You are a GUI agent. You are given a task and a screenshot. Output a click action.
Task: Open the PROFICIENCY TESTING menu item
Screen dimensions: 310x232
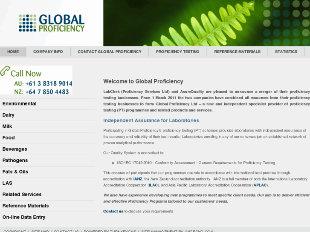[x=177, y=52]
